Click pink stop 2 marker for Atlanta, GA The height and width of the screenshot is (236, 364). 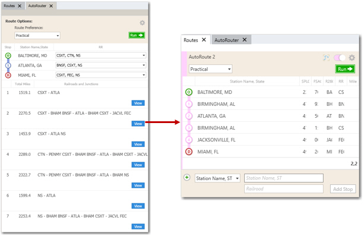coord(189,116)
